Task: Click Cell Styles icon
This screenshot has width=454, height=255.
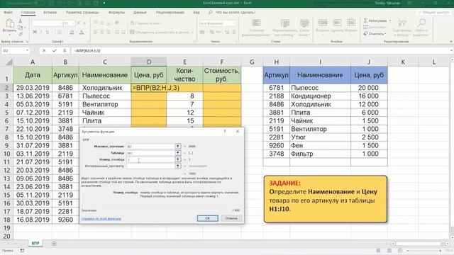Action: coord(304,23)
